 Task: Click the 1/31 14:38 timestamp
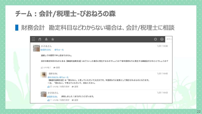162,46
